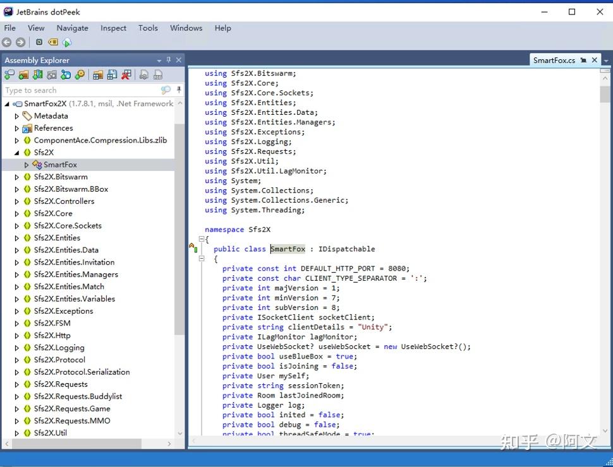Click the code editor vertical scrollbar thumb
This screenshot has width=613, height=467.
pyautogui.click(x=605, y=94)
